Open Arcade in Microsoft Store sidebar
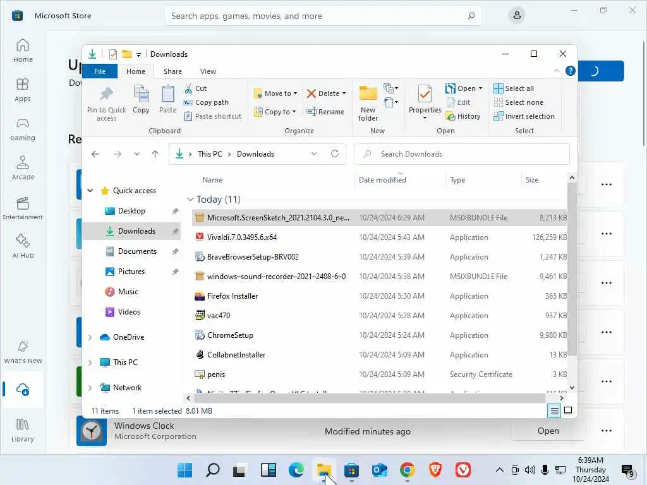 pos(23,168)
